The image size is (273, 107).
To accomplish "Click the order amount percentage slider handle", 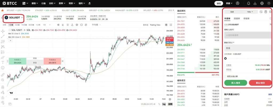I will point(226,58).
